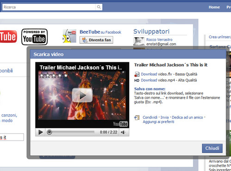Click the Diventa fan button

(x=96, y=40)
